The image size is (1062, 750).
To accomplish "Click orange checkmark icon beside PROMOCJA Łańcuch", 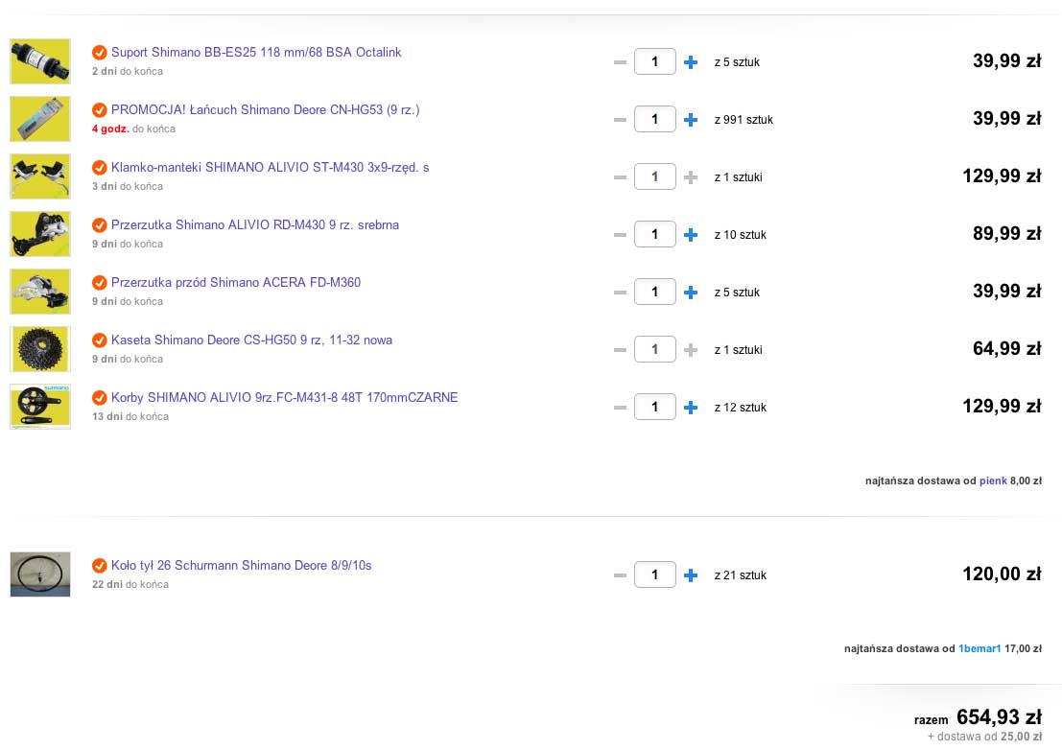I will click(x=100, y=109).
